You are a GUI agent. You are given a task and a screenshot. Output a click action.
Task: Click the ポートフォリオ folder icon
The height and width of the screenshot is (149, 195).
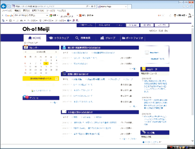[x=124, y=38]
